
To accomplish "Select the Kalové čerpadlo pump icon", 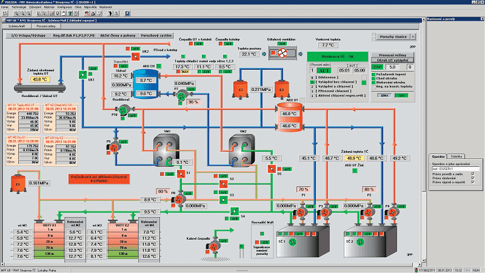I will point(213,248).
